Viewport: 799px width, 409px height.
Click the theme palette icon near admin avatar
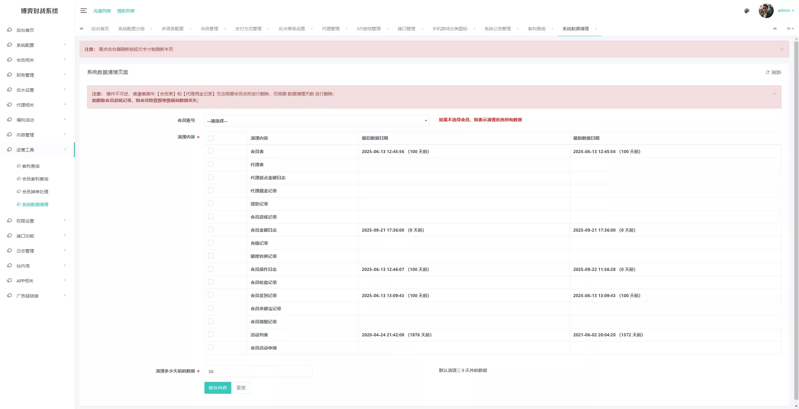click(747, 11)
